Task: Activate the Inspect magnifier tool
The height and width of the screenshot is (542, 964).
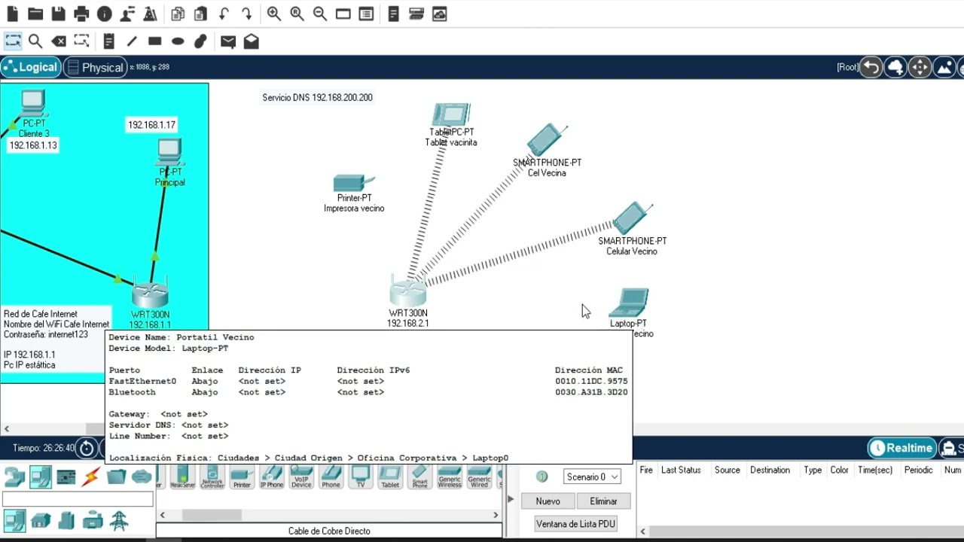Action: 35,41
